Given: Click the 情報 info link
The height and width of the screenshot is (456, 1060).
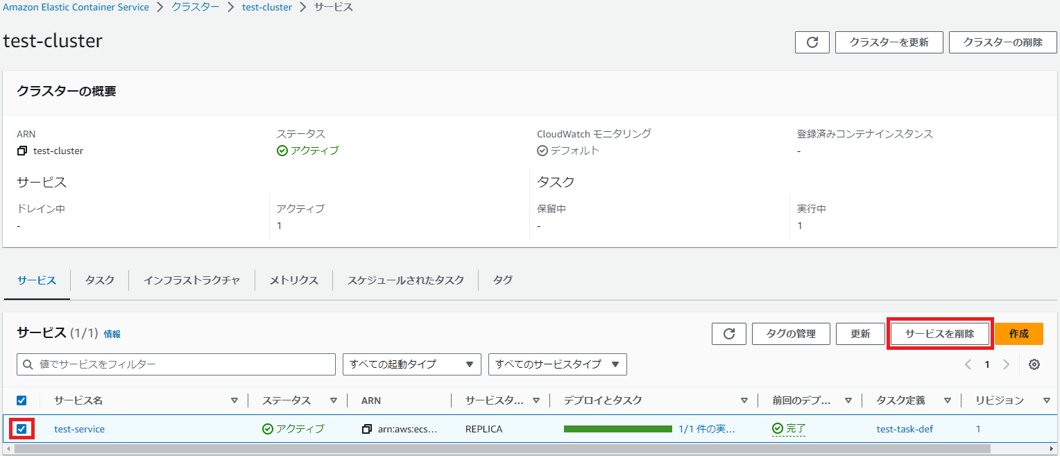Looking at the screenshot, I should coord(112,334).
